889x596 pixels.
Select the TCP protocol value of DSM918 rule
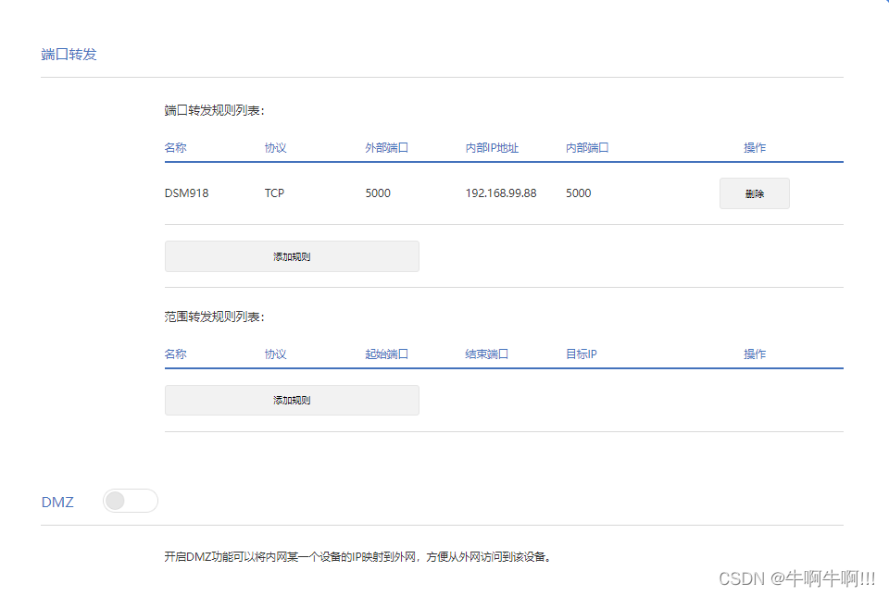[274, 192]
